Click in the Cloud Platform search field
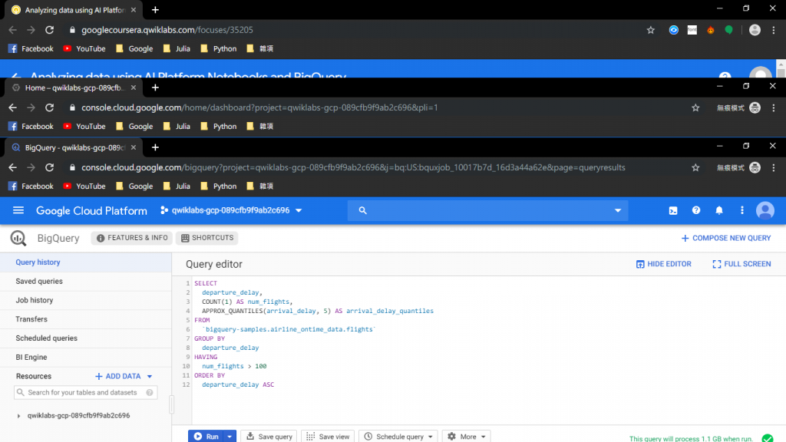The height and width of the screenshot is (442, 786). tap(487, 211)
